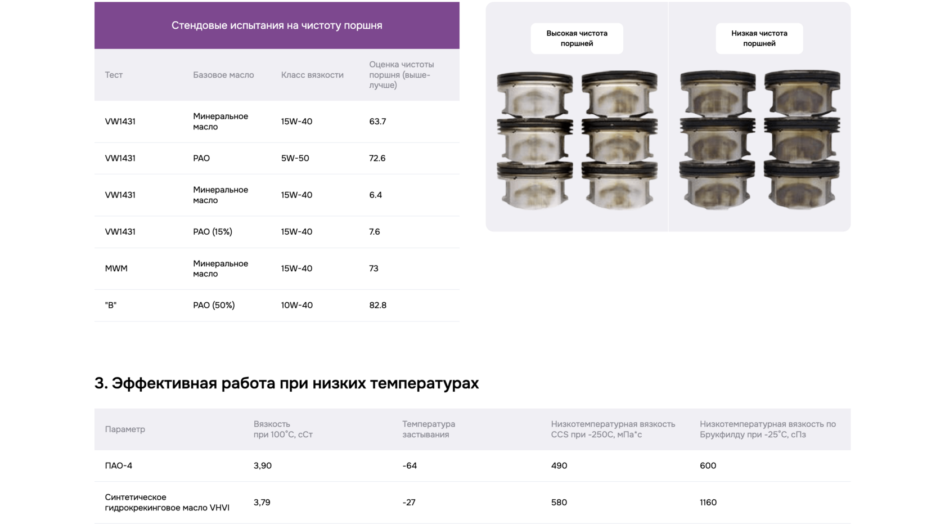Click '15W-40' in the 7.6 row
945x524 pixels.
tap(296, 232)
